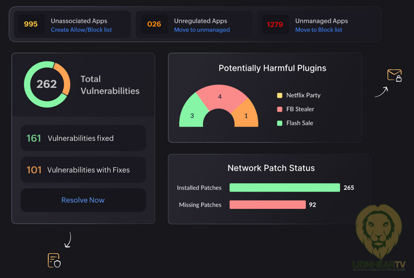Click the green Flash Sale legend swatch
414x278 pixels.
(279, 123)
